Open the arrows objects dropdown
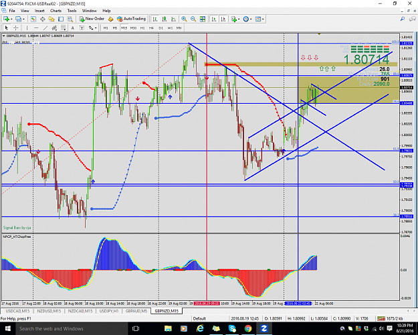Screen dimensions: 418x335 pyautogui.click(x=92, y=27)
